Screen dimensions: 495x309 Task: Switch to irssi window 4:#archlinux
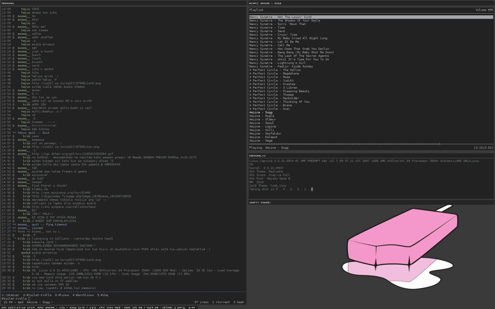click(83, 295)
